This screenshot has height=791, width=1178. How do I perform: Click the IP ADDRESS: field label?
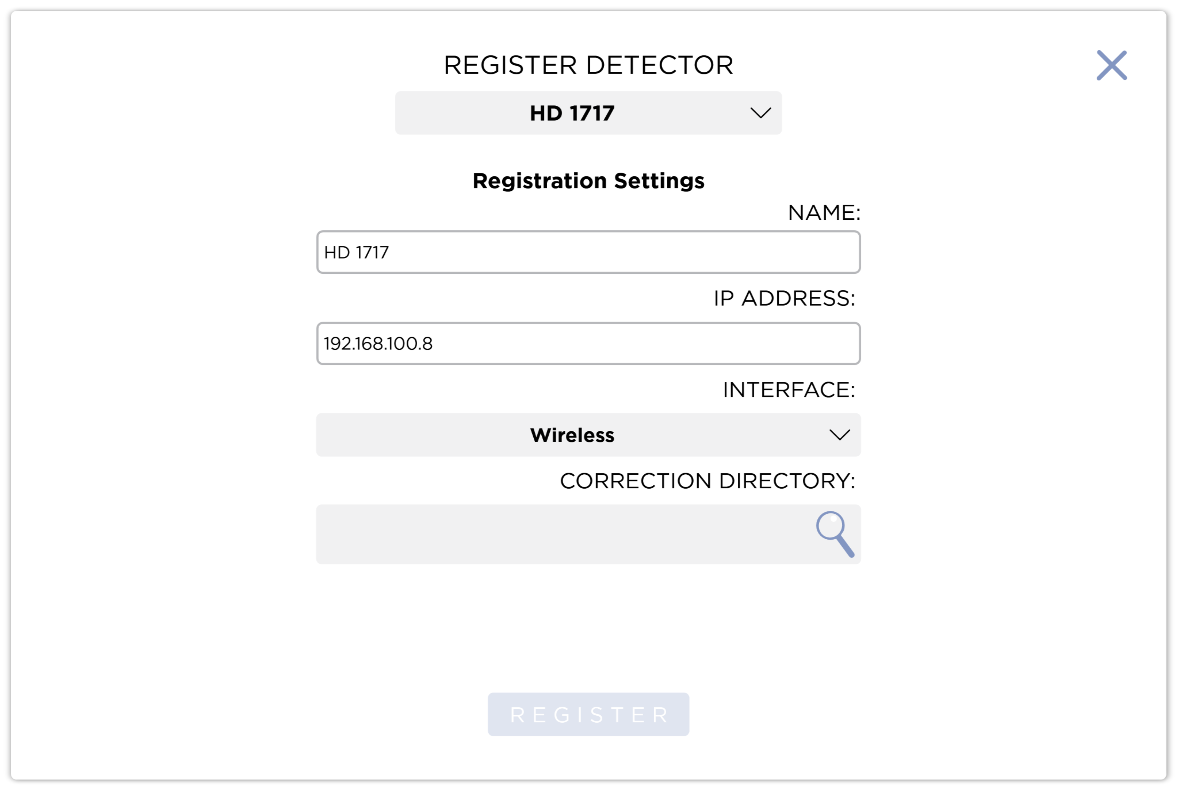point(784,298)
